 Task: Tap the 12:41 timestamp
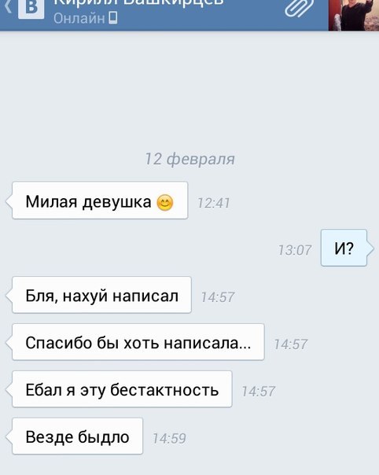point(214,203)
